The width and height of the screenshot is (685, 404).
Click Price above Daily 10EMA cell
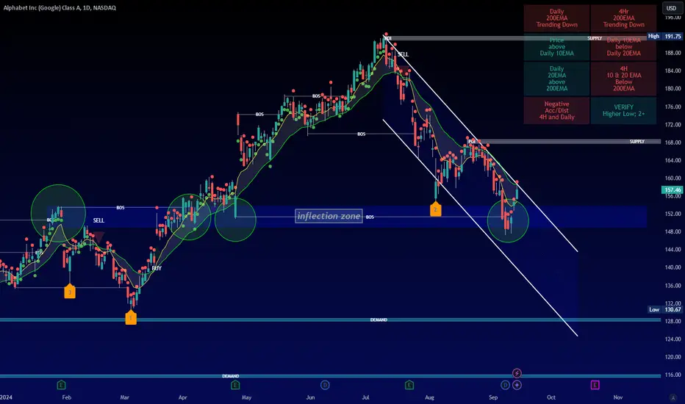pos(556,47)
